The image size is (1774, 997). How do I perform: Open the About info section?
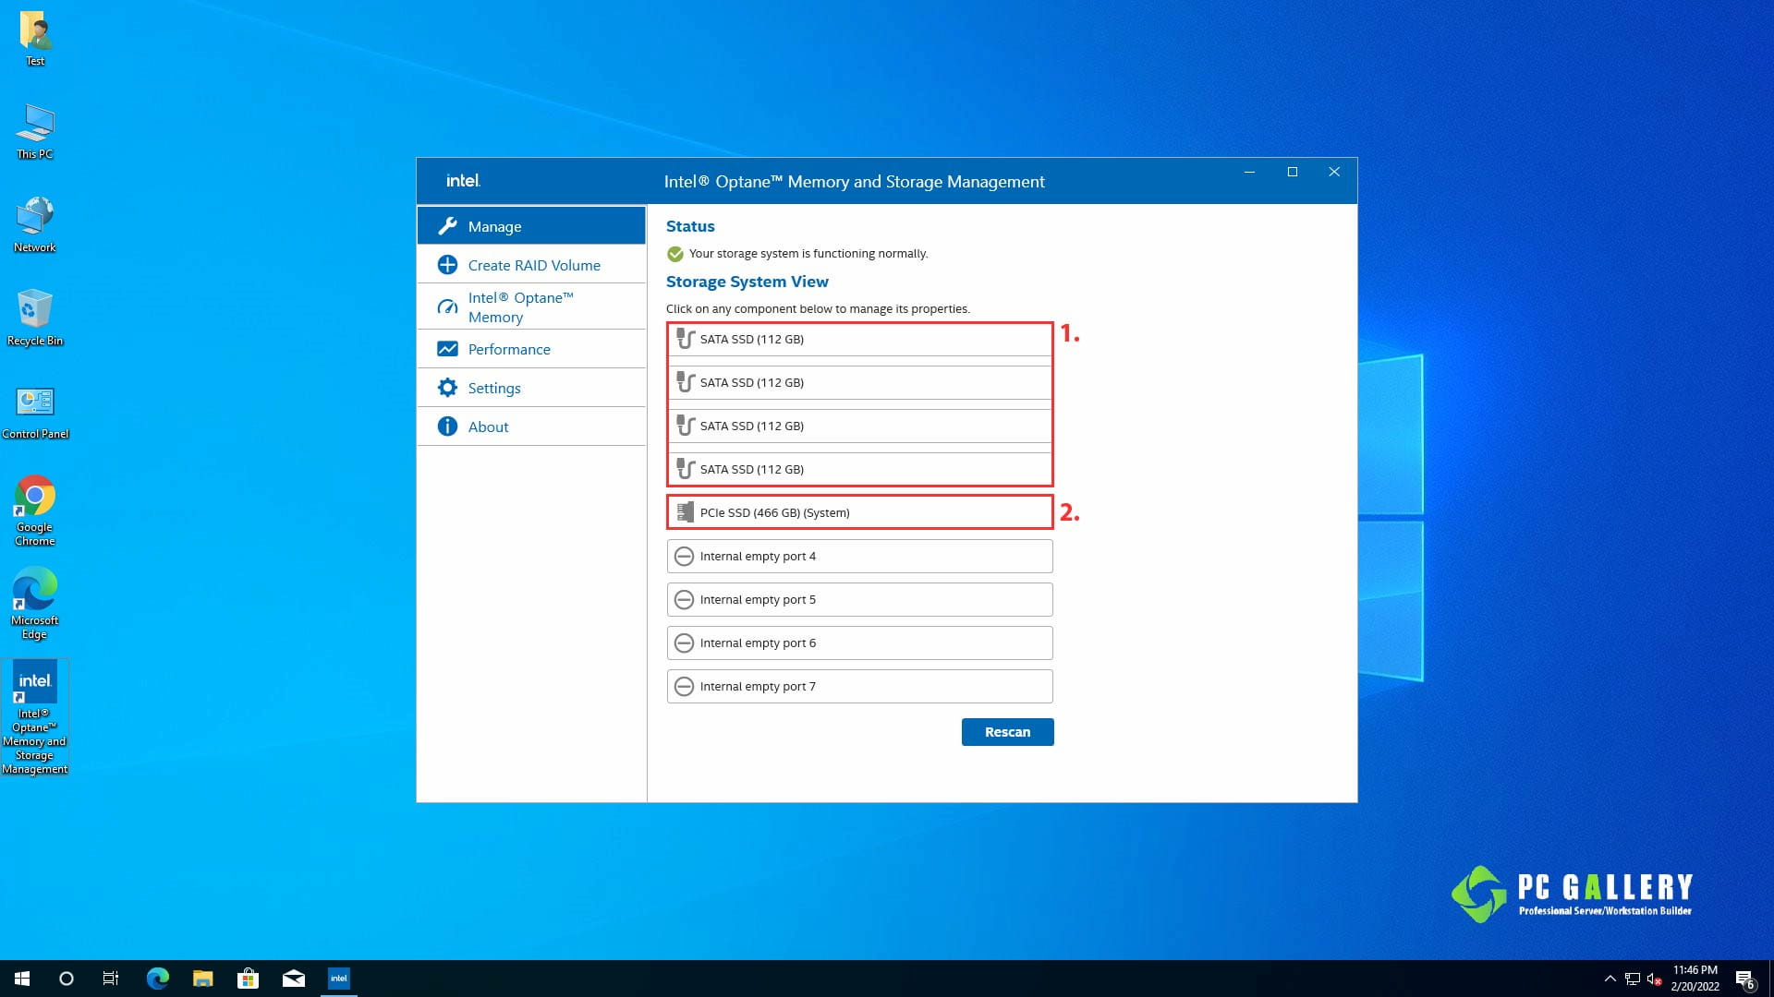click(x=531, y=426)
